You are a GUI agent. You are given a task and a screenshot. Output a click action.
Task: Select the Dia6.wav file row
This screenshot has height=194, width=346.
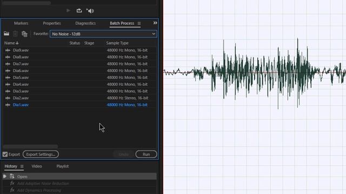[x=79, y=71]
